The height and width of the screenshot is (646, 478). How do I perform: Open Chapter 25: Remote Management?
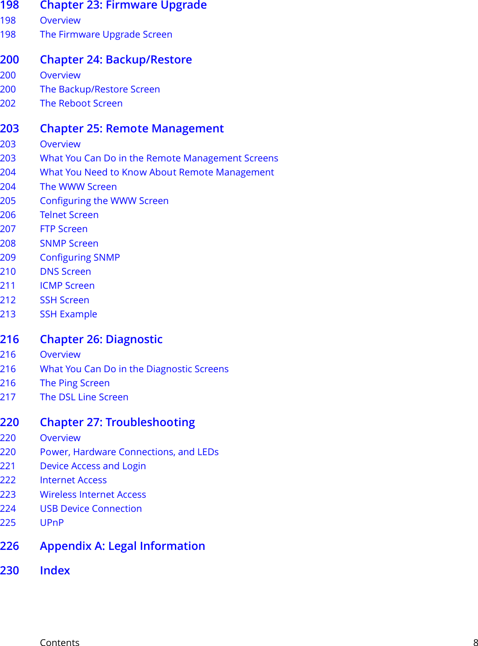pyautogui.click(x=132, y=129)
